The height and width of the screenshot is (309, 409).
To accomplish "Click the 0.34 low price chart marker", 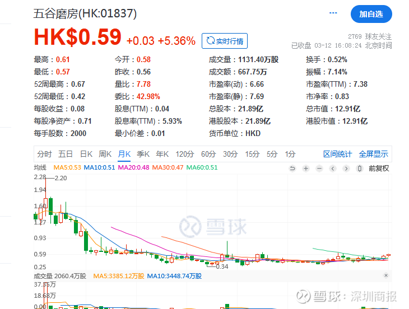I will pos(222,266).
